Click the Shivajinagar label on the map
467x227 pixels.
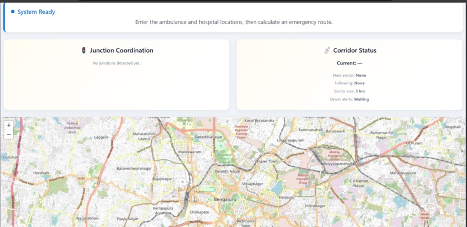(253, 184)
